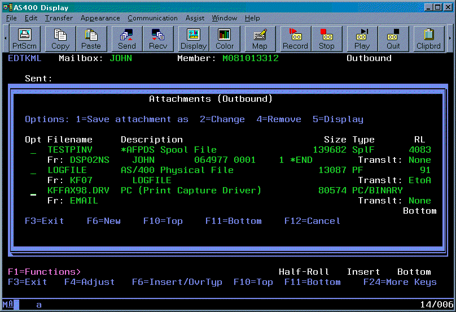This screenshot has width=456, height=312.
Task: Start macro Record icon
Action: pos(296,39)
